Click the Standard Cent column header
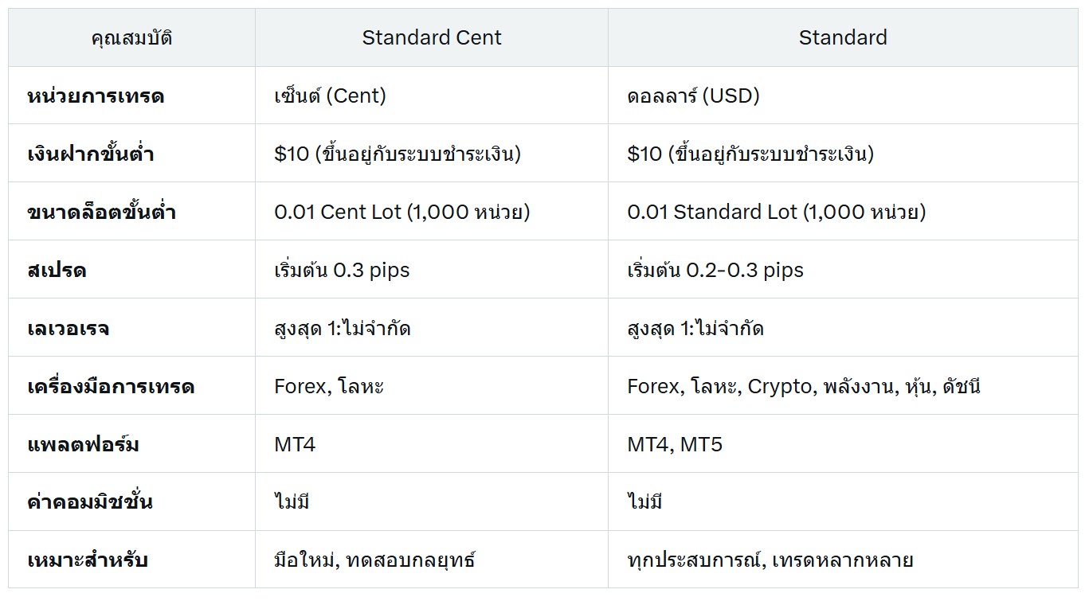1089x601 pixels. pos(432,37)
